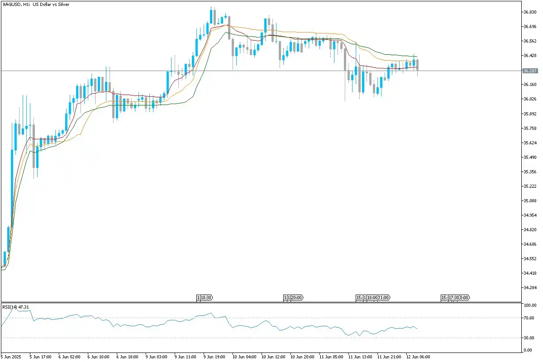Click the 6 Jun 18:00 time label

[127, 357]
